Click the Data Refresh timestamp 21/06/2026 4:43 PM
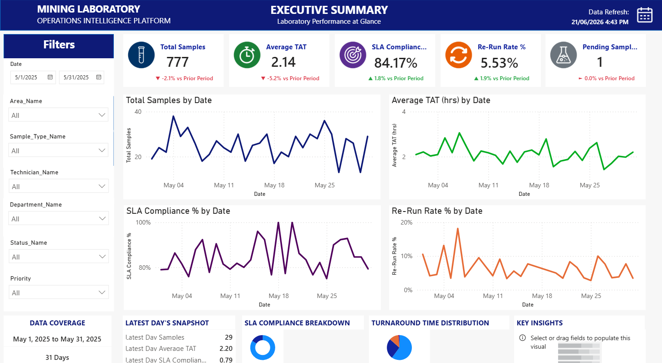Image resolution: width=662 pixels, height=363 pixels. pyautogui.click(x=600, y=22)
